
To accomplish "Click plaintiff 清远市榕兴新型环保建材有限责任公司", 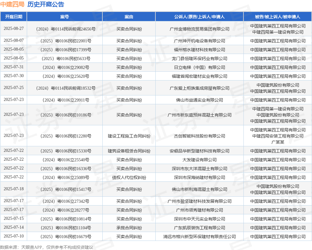I will (x=199, y=237).
